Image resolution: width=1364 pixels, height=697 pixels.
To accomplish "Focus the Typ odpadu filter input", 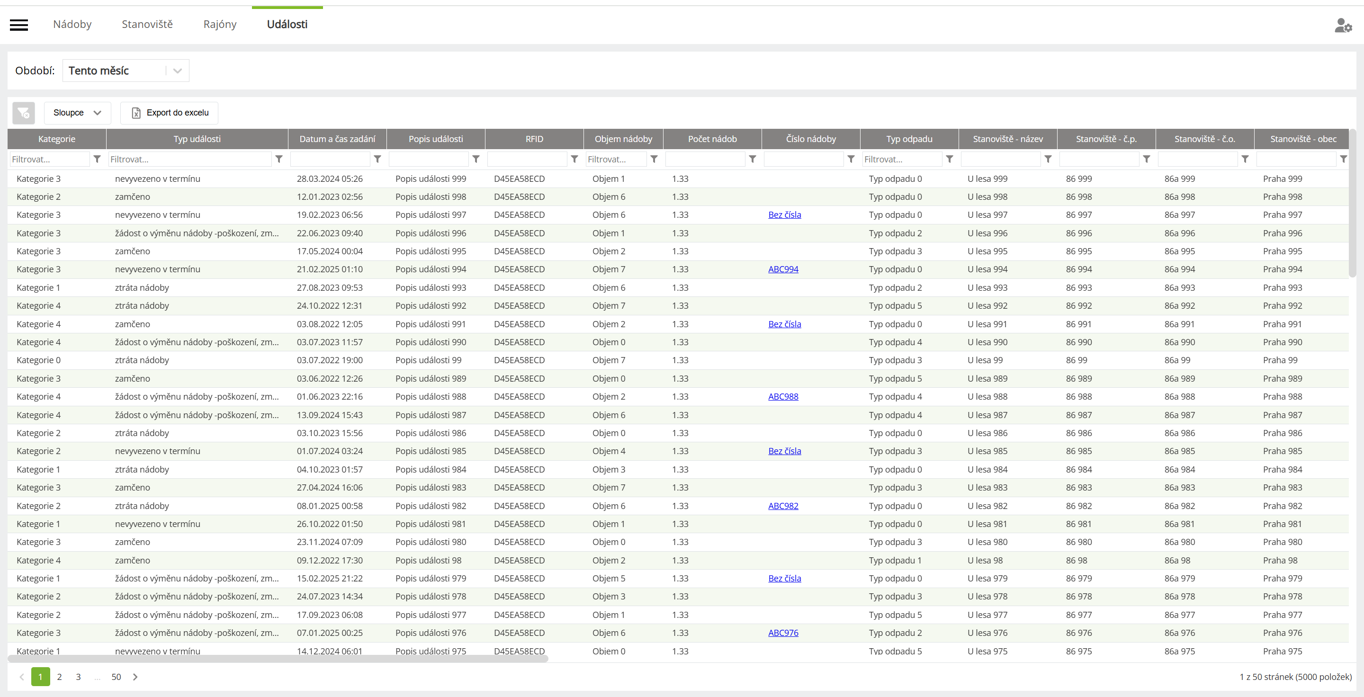I will tap(902, 159).
